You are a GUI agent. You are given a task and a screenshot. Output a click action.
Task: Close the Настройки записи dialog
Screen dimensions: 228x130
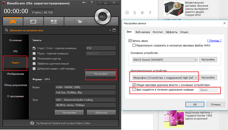[224, 23]
